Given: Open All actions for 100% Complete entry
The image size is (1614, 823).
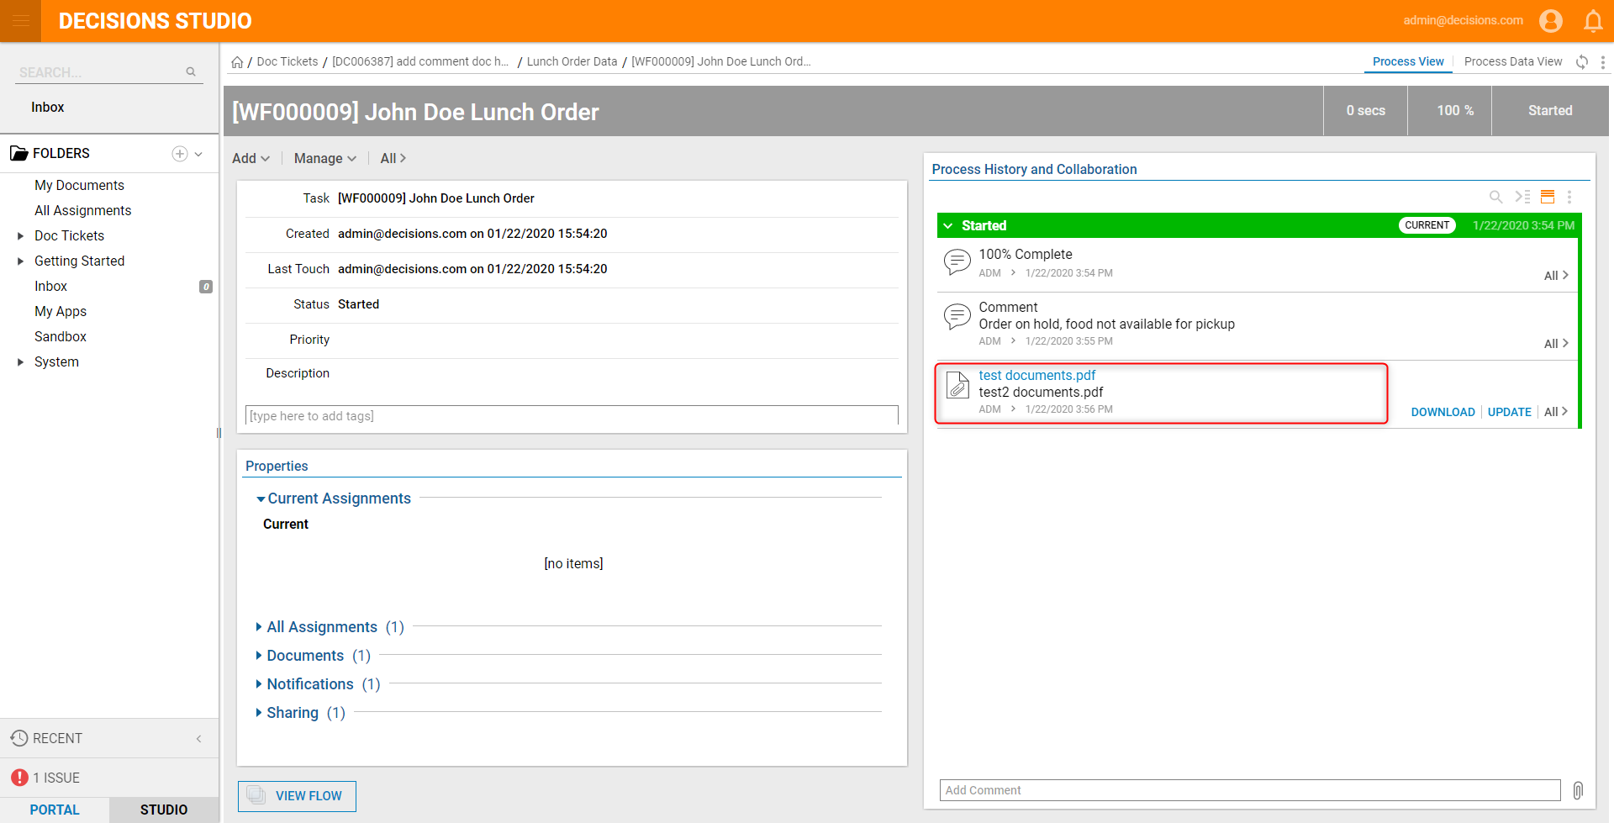Looking at the screenshot, I should coord(1556,276).
